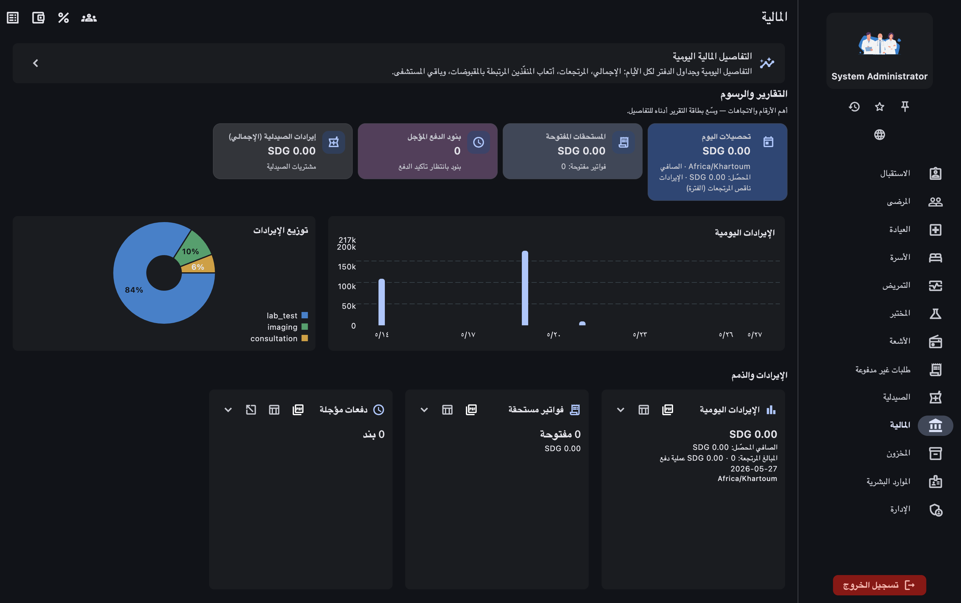Click the red logout button
This screenshot has width=961, height=603.
879,585
